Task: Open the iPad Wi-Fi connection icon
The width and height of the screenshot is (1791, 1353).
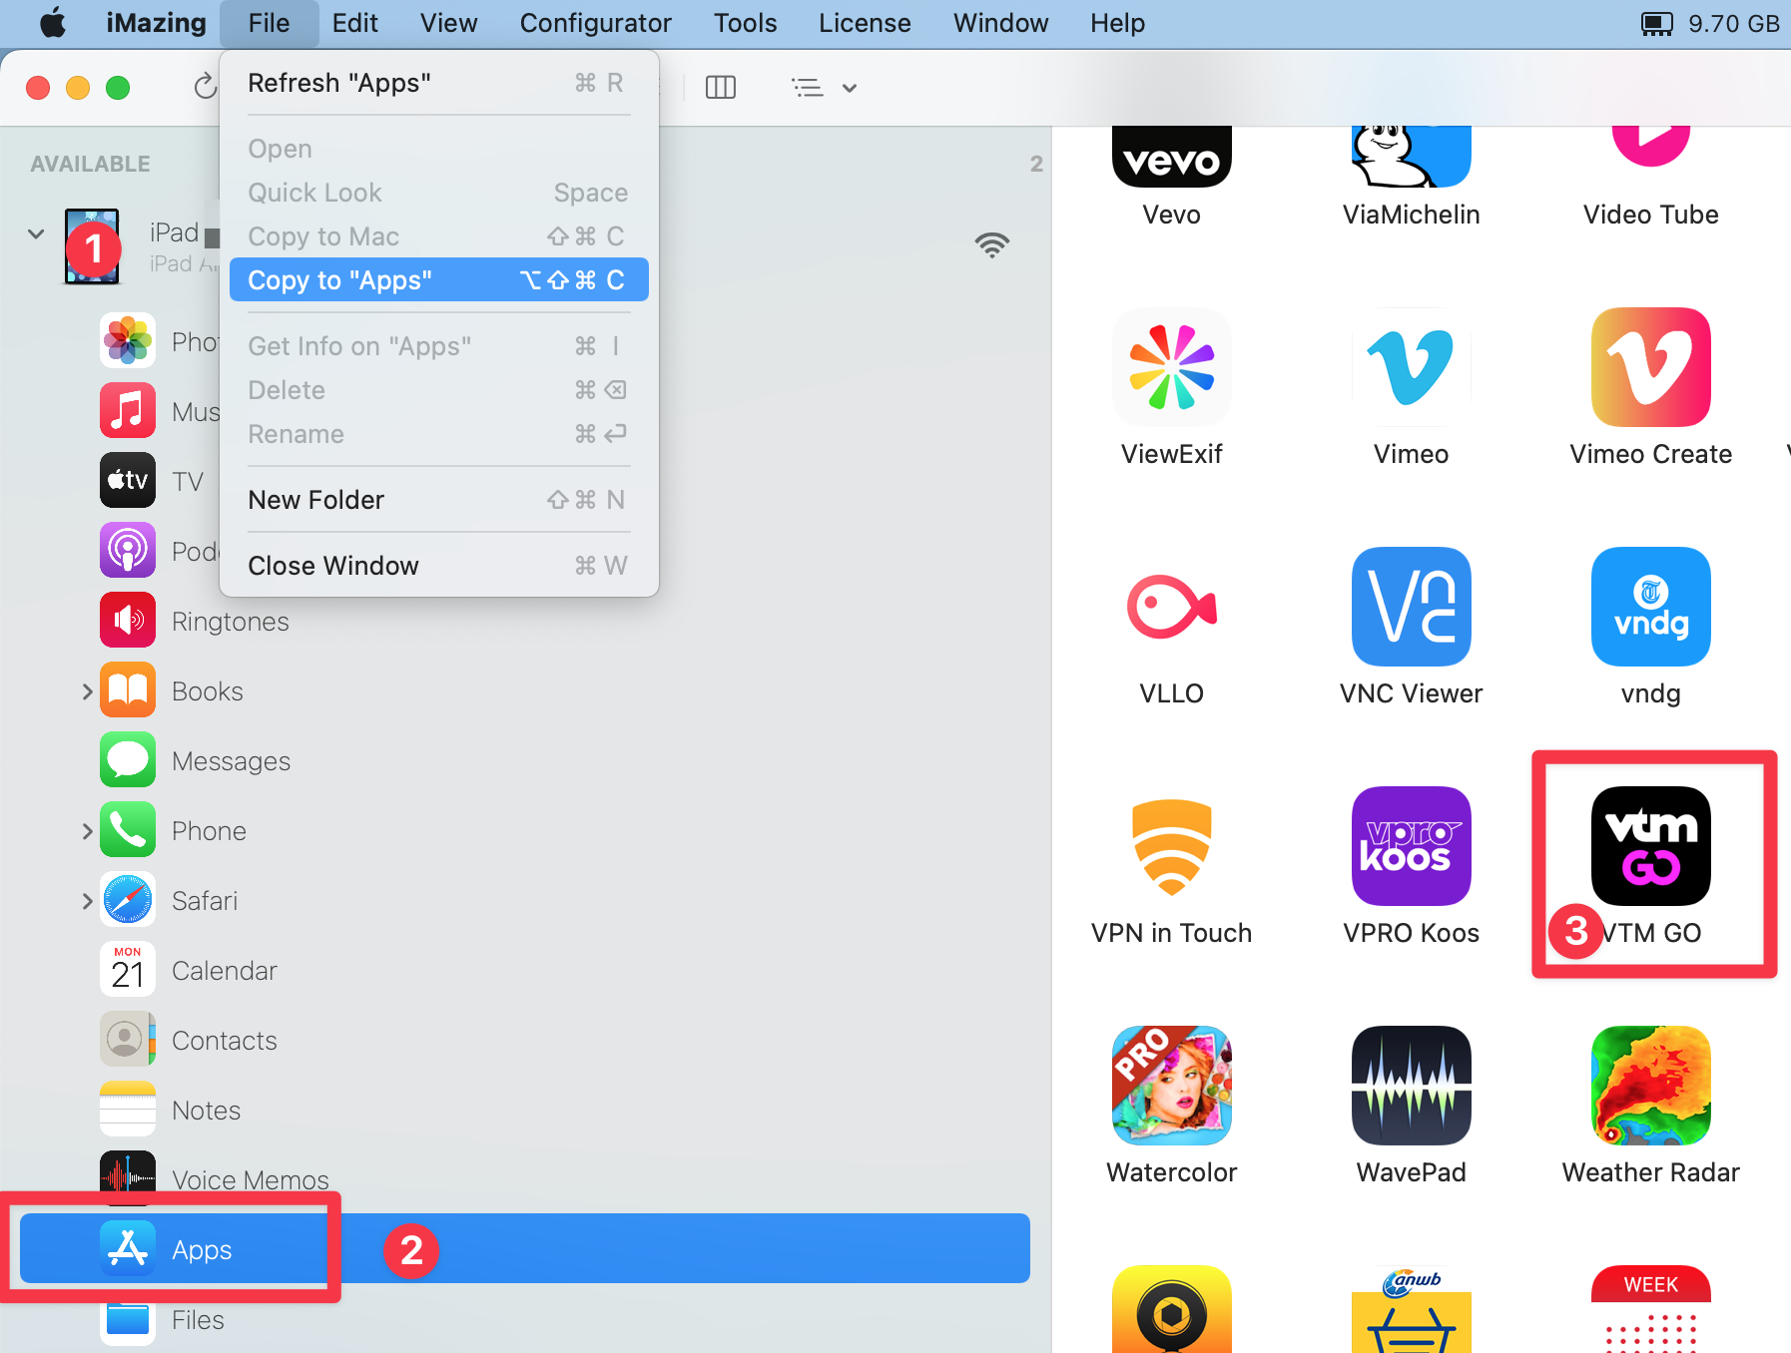Action: tap(991, 244)
